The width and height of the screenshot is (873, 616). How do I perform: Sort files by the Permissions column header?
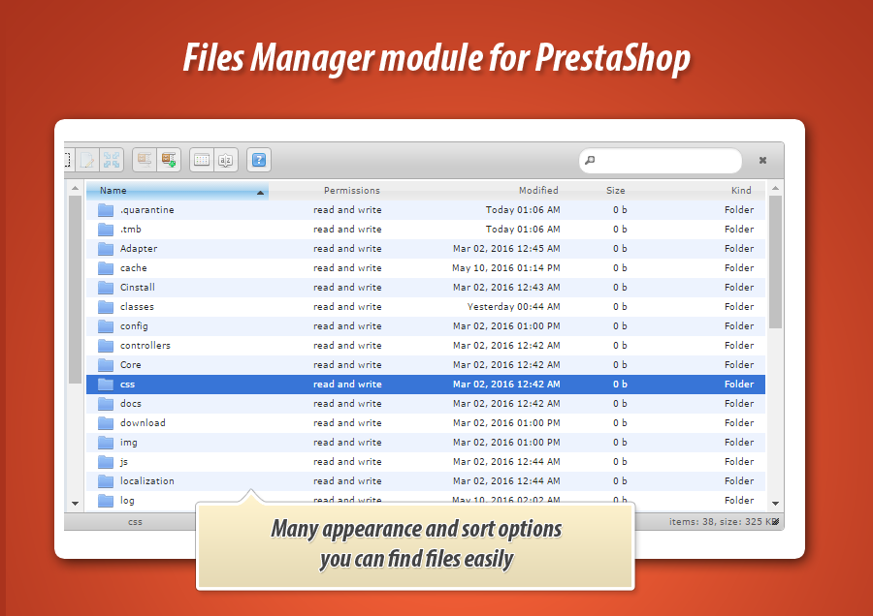[351, 191]
